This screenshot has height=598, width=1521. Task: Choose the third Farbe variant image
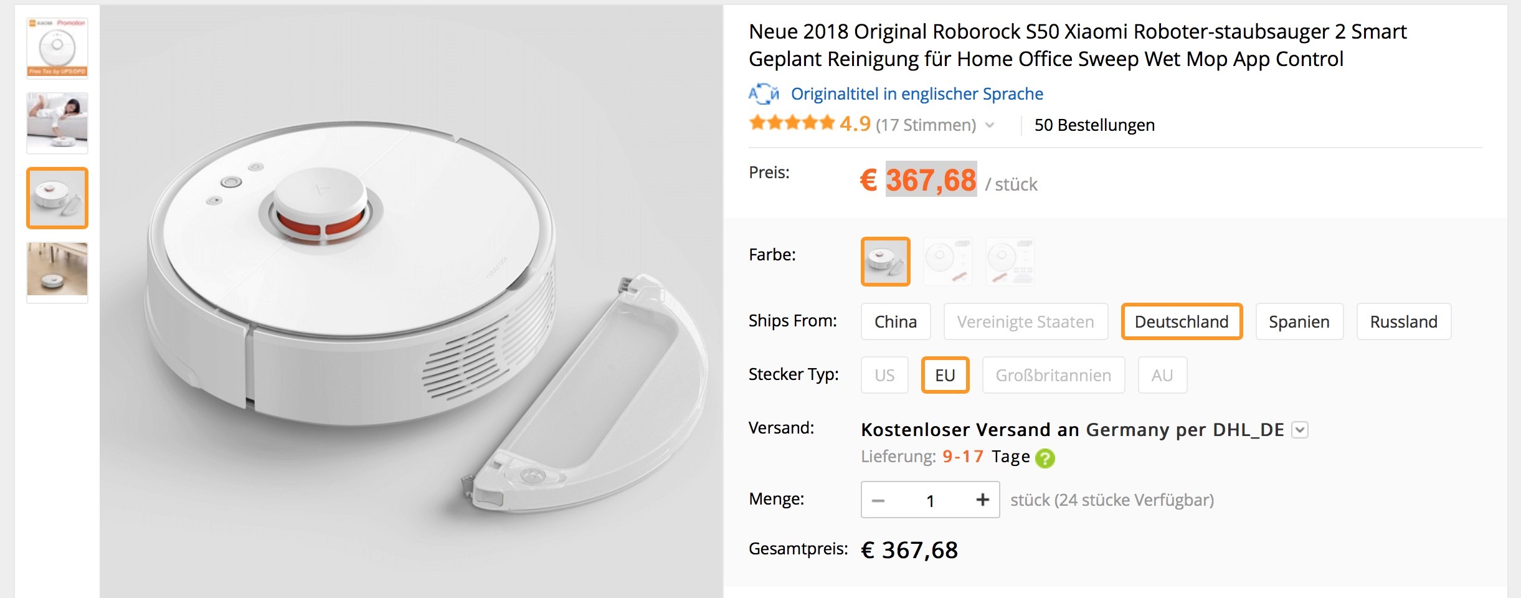pyautogui.click(x=1010, y=262)
